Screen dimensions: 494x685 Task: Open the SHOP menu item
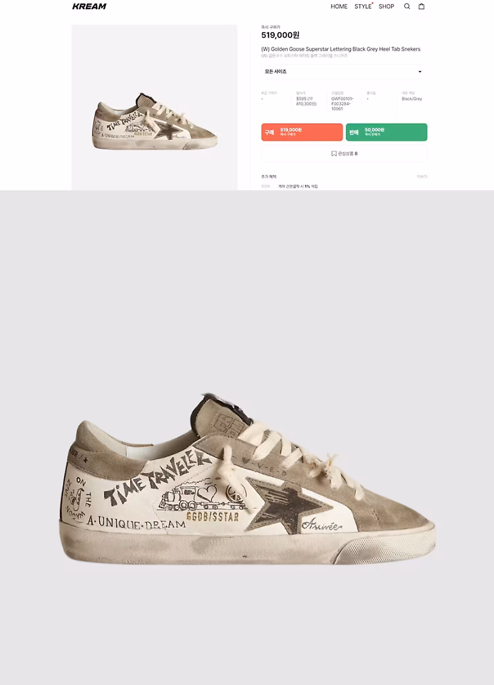coord(386,7)
